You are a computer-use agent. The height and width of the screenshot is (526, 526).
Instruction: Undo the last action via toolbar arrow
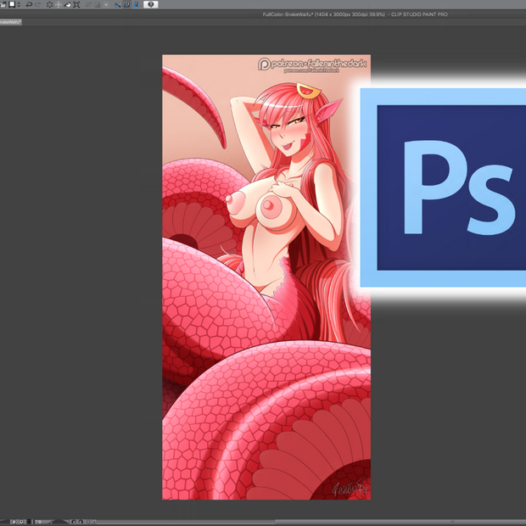(x=29, y=4)
